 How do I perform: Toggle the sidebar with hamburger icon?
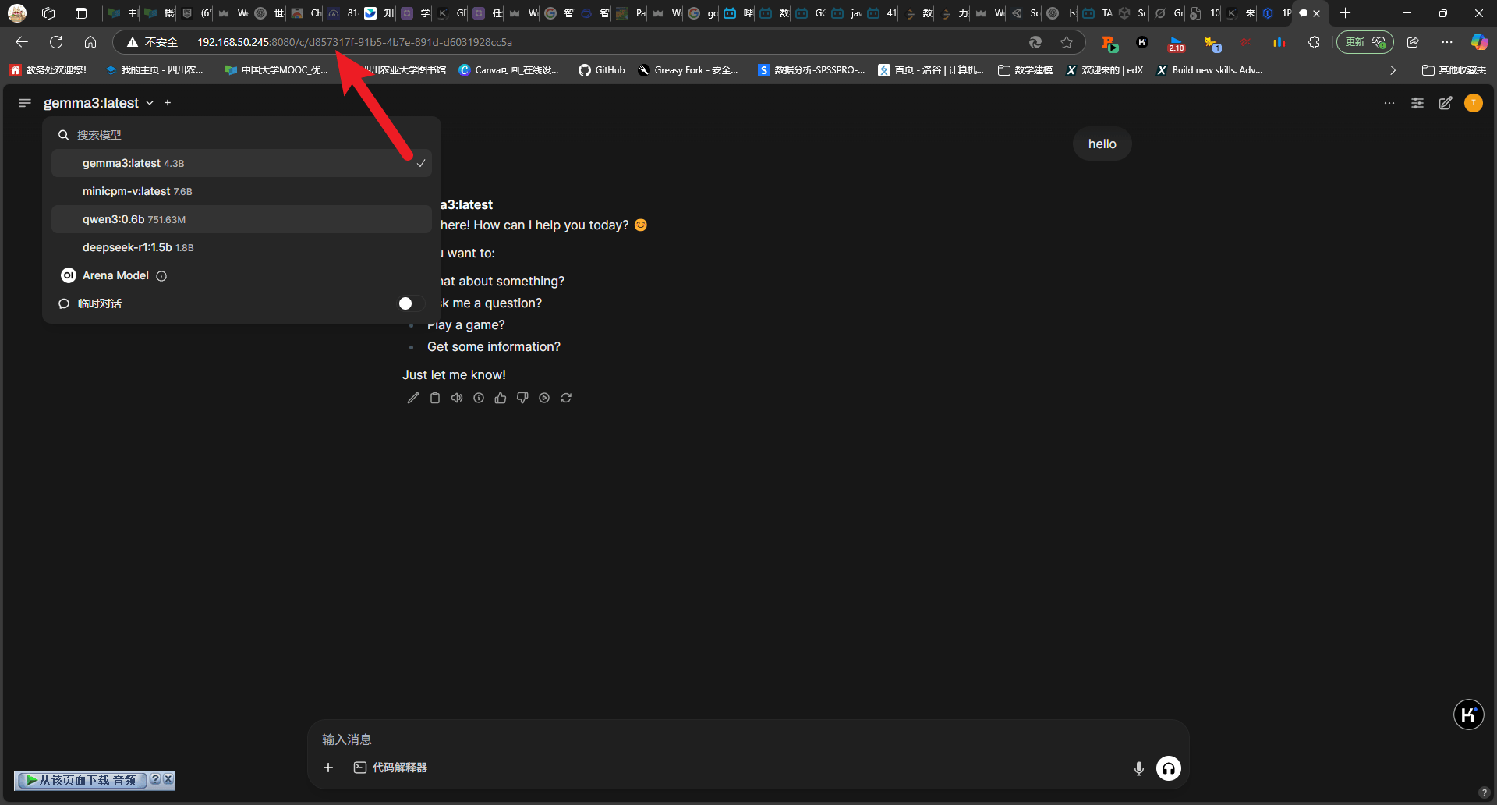coord(25,103)
